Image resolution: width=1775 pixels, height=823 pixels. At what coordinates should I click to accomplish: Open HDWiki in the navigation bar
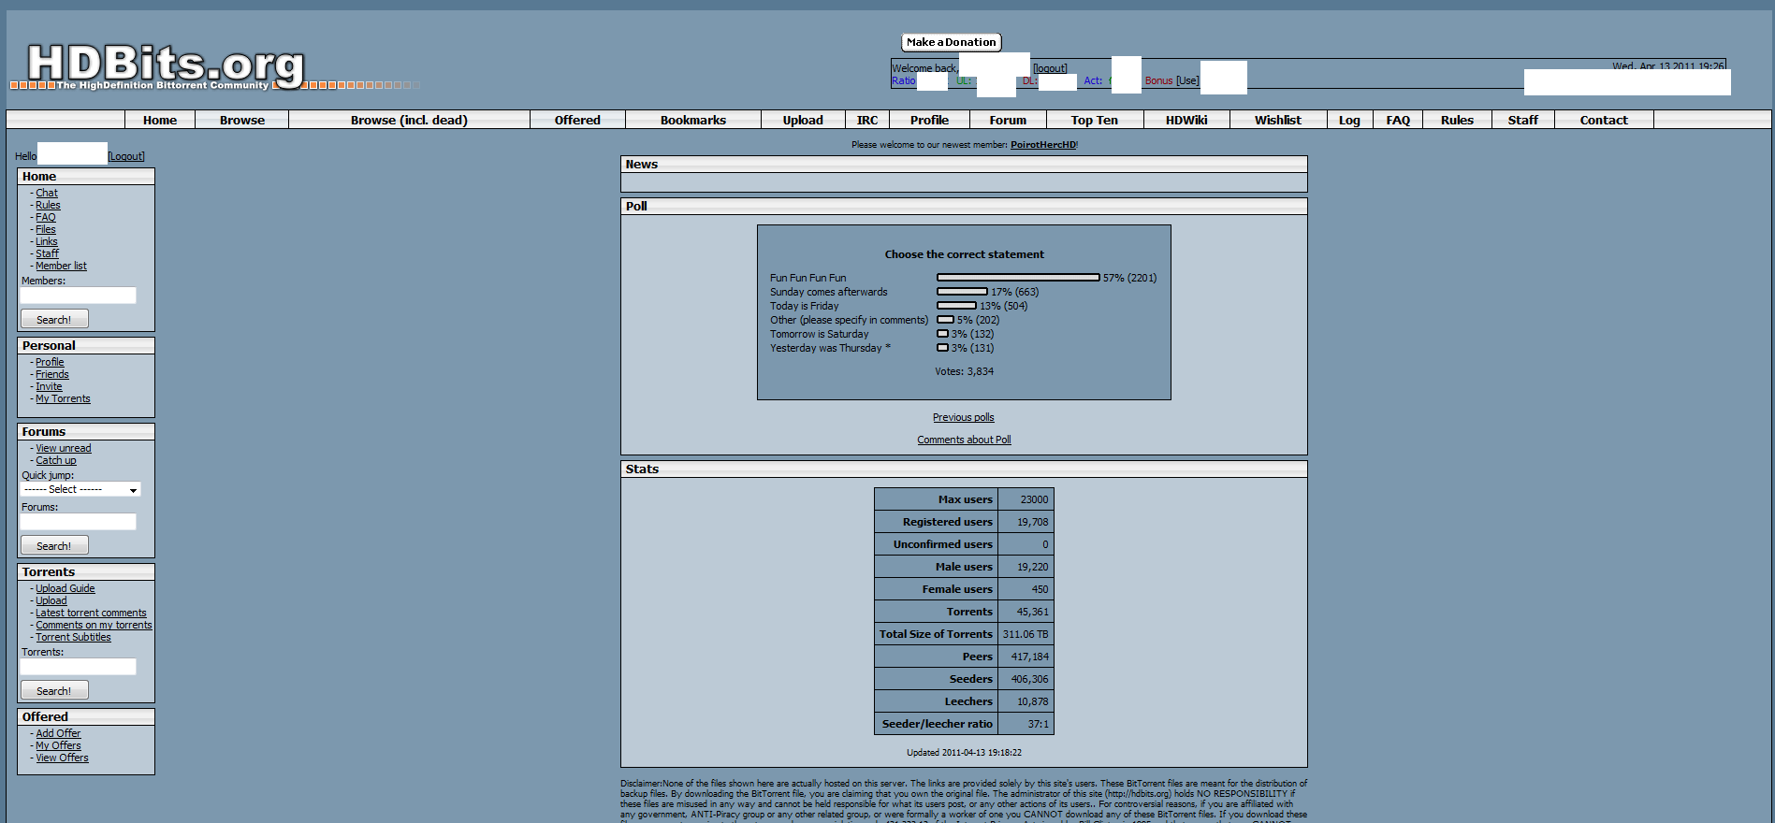pos(1186,120)
